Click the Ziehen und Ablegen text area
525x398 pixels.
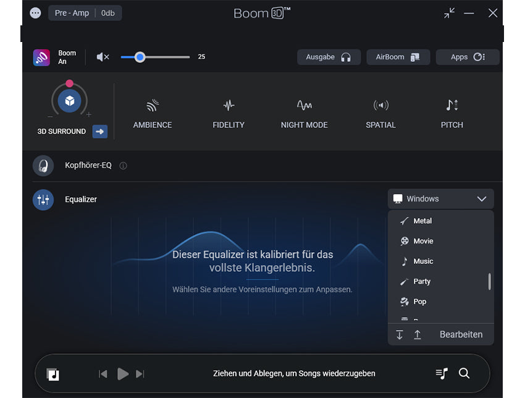coord(294,373)
